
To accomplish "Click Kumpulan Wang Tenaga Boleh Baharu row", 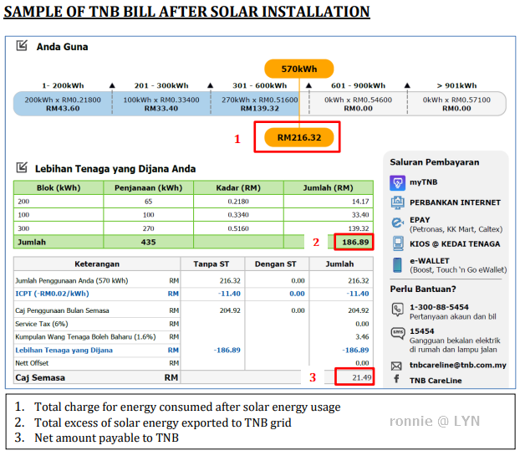I will tap(192, 336).
